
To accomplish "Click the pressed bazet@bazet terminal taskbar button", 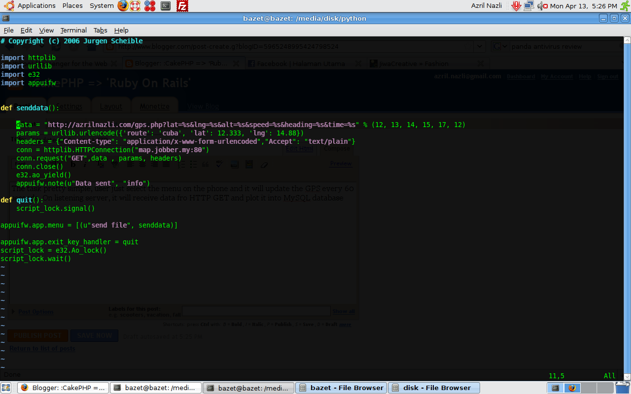I will tap(248, 388).
